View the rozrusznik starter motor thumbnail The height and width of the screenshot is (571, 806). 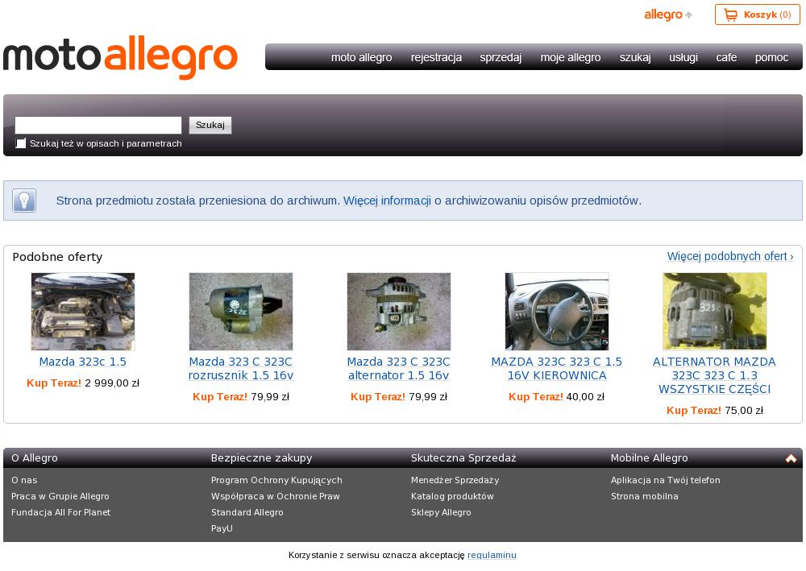[240, 312]
